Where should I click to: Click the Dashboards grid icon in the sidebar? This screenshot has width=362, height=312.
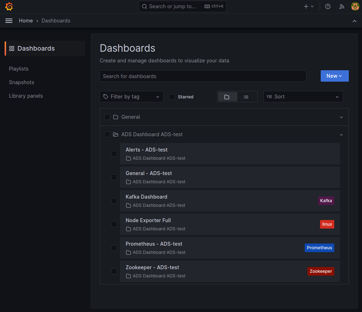point(12,48)
